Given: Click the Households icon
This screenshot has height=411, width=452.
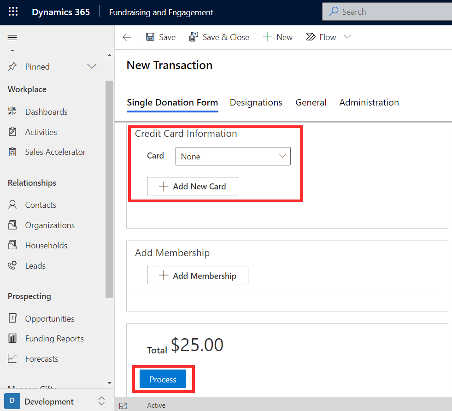Looking at the screenshot, I should tap(12, 245).
